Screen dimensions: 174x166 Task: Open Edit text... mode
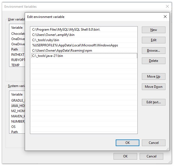pos(154,102)
